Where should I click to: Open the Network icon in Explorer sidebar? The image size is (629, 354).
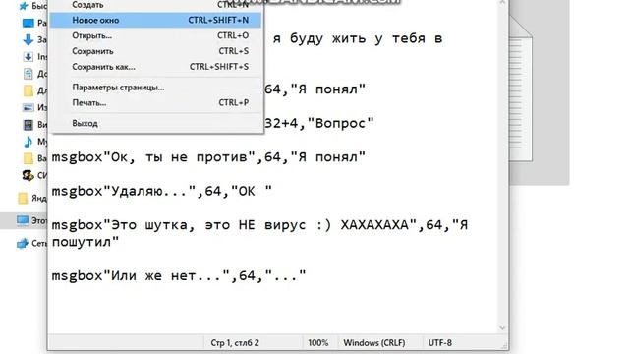pyautogui.click(x=23, y=243)
